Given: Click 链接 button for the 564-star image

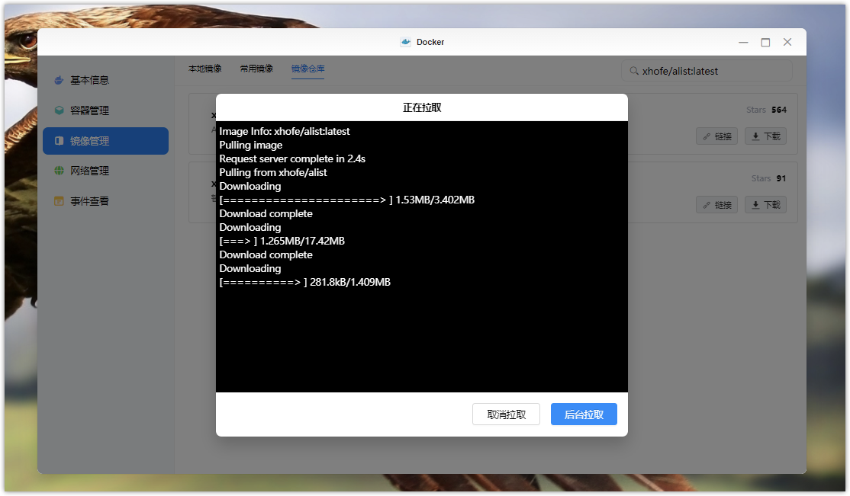Looking at the screenshot, I should tap(716, 136).
